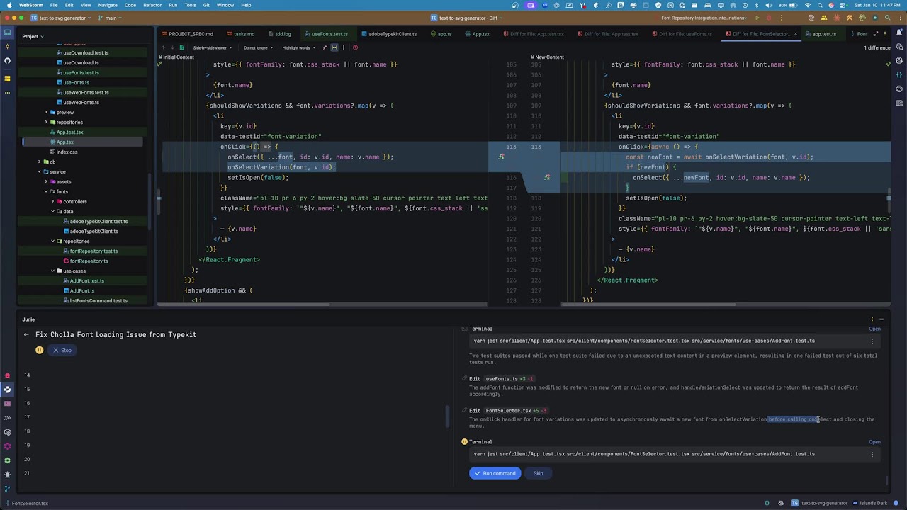Open Wi-Fi status in macOS menu bar
The height and width of the screenshot is (510, 907).
coord(808,5)
